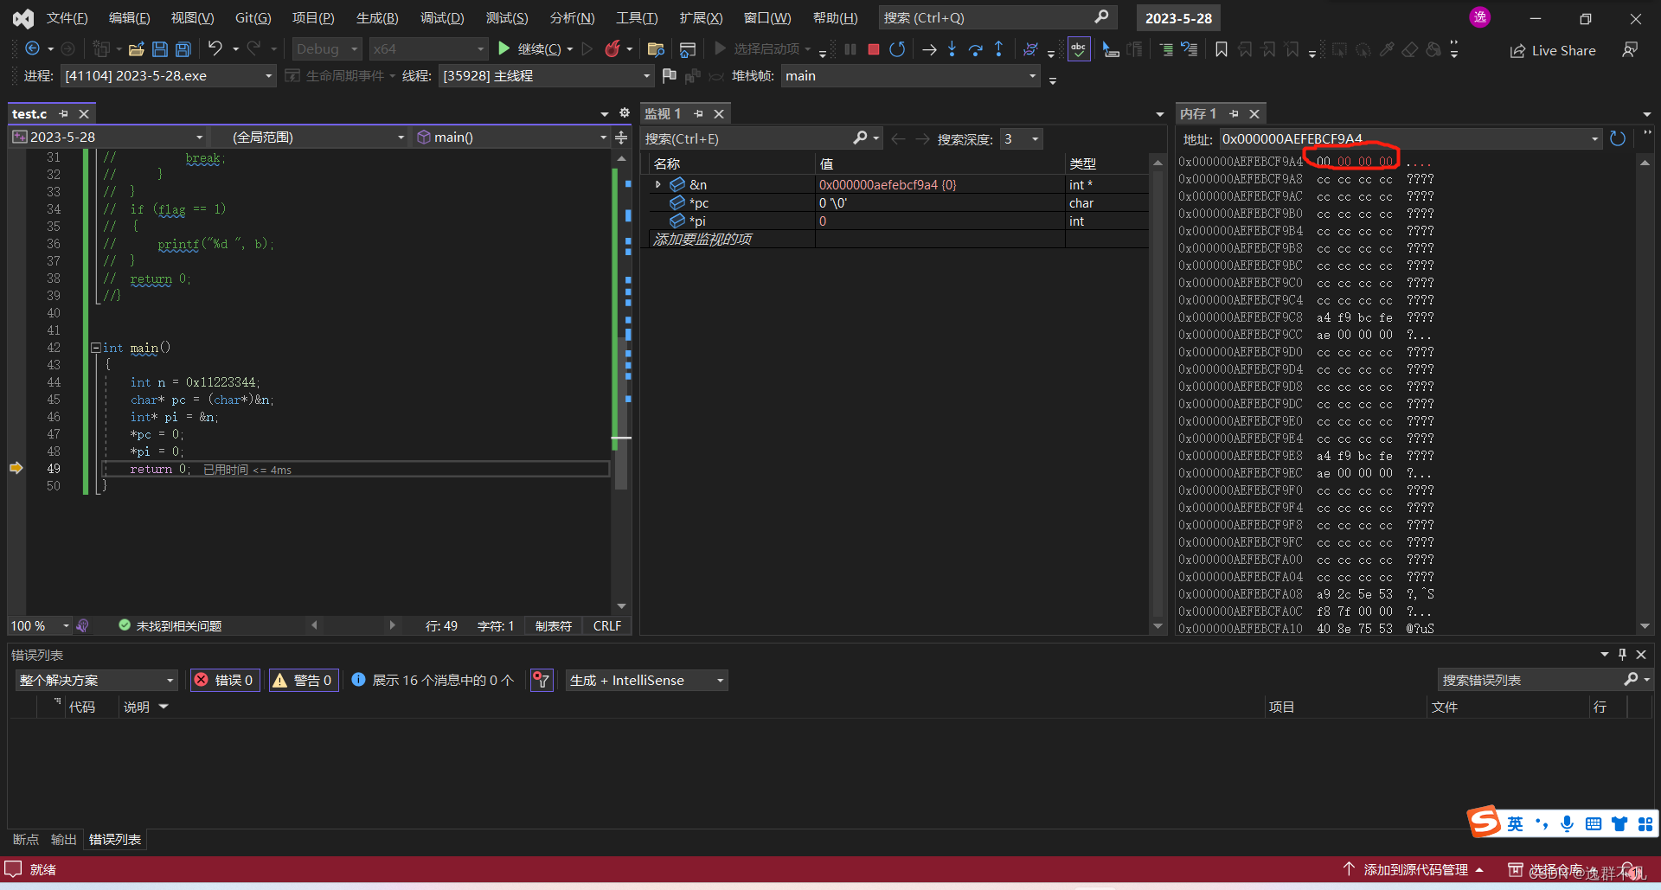Open the Git(G) menu
The width and height of the screenshot is (1661, 890).
point(253,17)
